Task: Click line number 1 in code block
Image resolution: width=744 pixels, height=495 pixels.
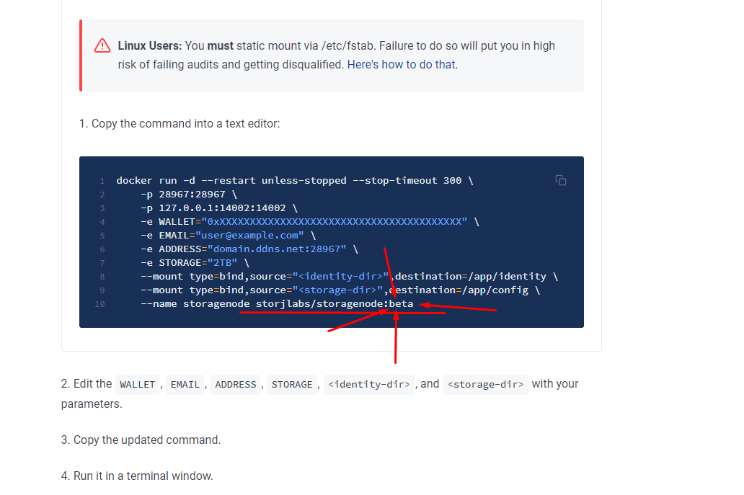Action: pyautogui.click(x=102, y=181)
